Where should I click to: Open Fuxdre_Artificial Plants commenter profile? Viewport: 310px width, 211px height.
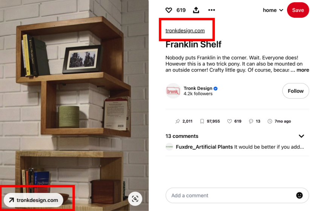204,147
